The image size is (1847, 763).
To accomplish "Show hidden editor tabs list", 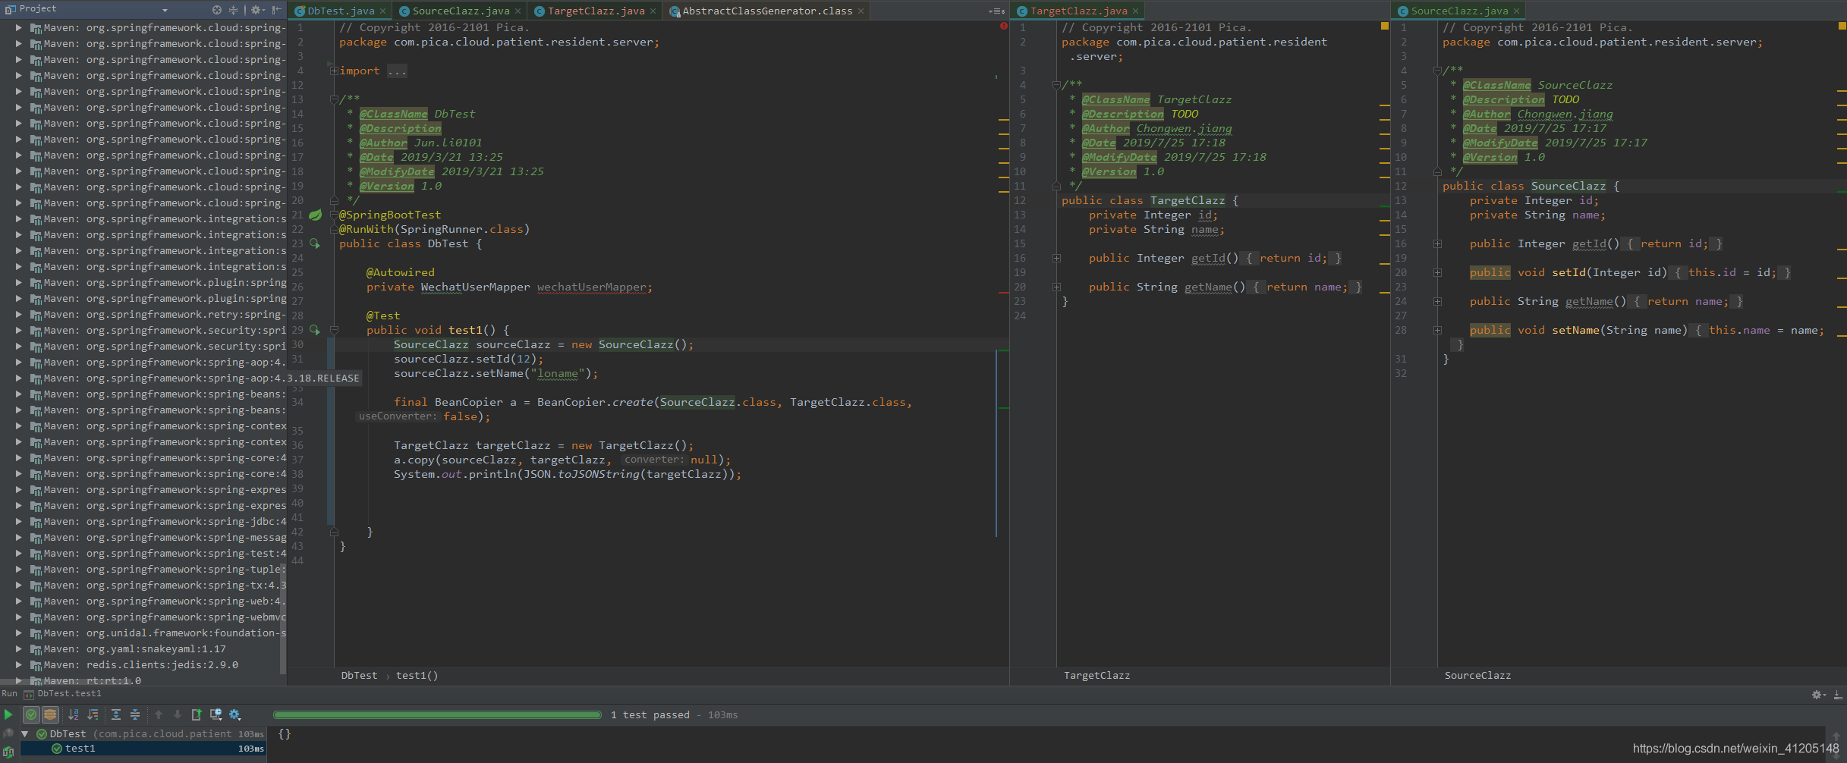I will pos(996,11).
